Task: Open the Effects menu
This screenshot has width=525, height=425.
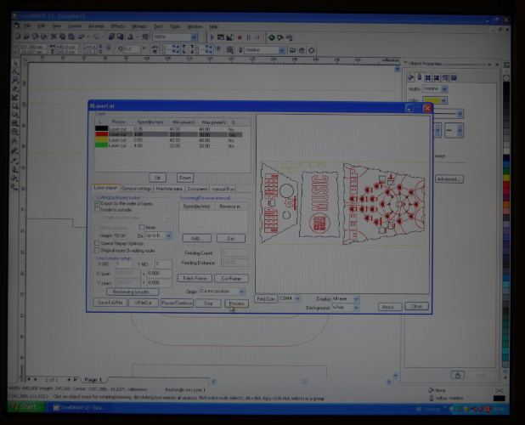Action: [x=117, y=26]
